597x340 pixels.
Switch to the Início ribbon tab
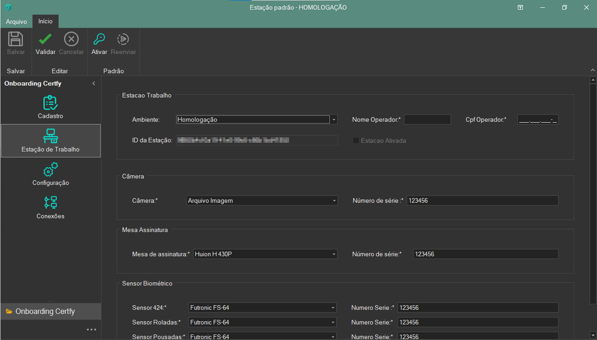click(45, 22)
